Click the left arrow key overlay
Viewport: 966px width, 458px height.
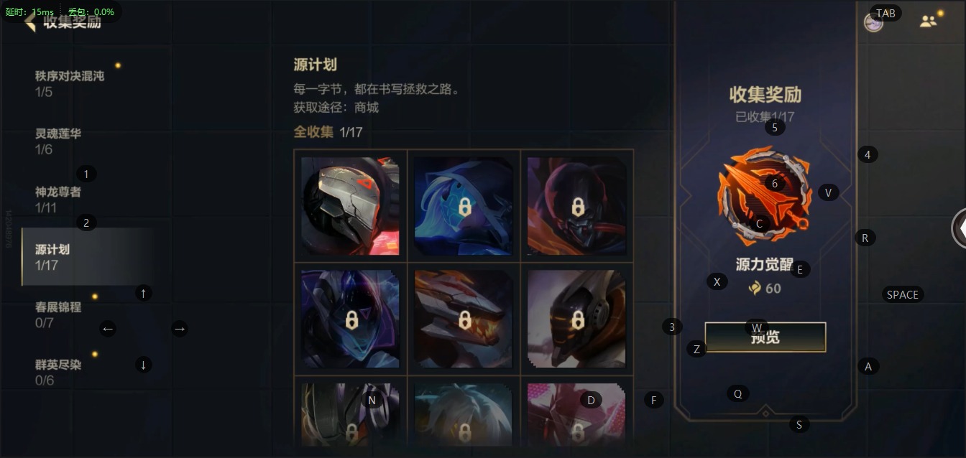[108, 329]
